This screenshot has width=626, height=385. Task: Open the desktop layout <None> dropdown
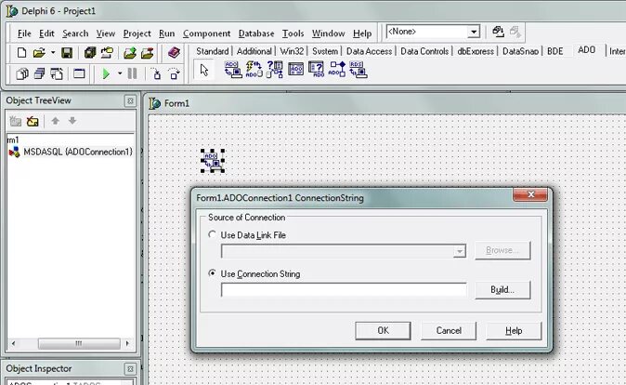pyautogui.click(x=474, y=32)
